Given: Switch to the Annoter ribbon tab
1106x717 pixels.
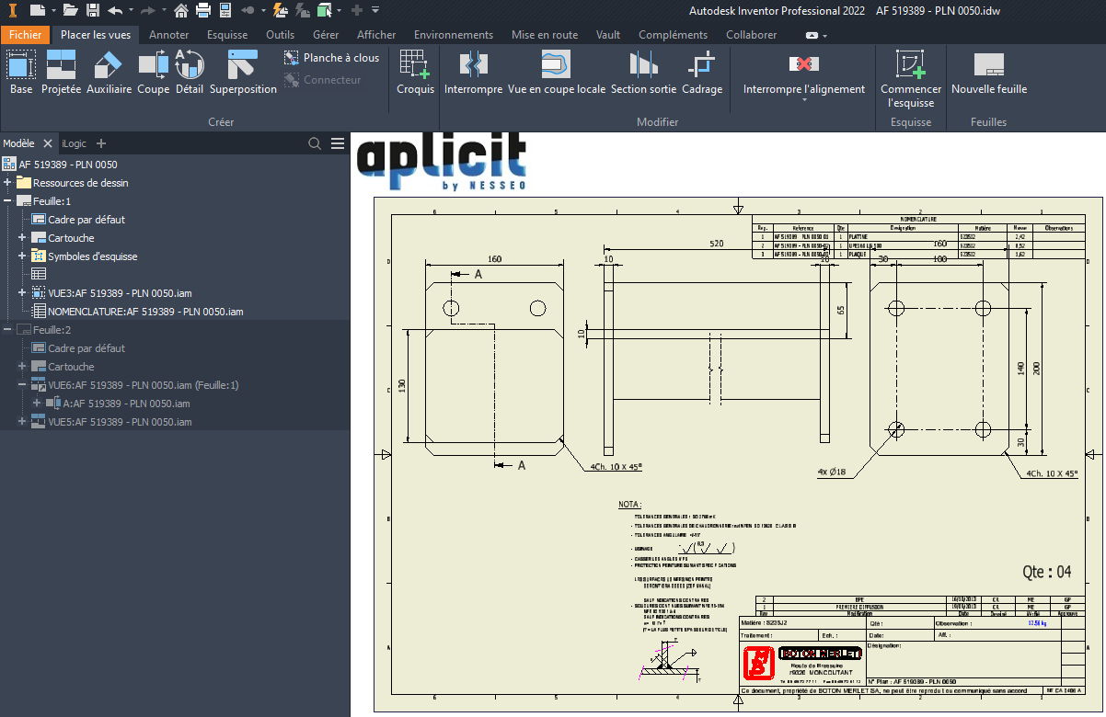Looking at the screenshot, I should [x=168, y=35].
